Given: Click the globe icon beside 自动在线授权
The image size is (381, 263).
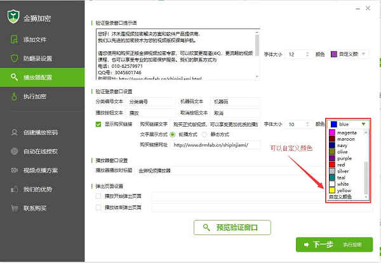Looking at the screenshot, I should click(15, 151).
